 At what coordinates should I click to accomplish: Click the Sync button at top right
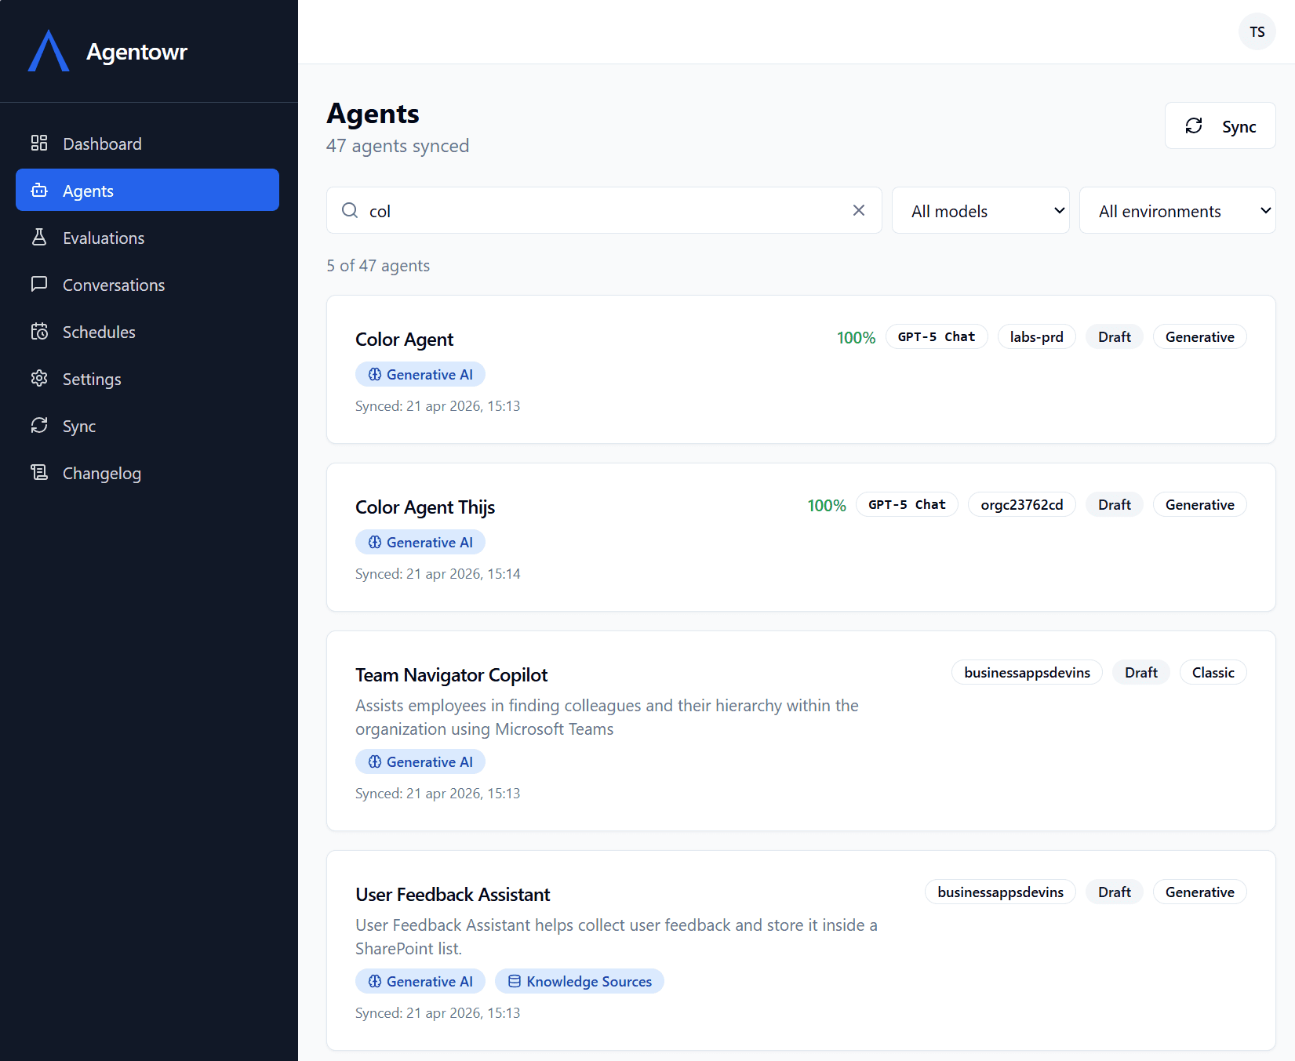(x=1220, y=125)
